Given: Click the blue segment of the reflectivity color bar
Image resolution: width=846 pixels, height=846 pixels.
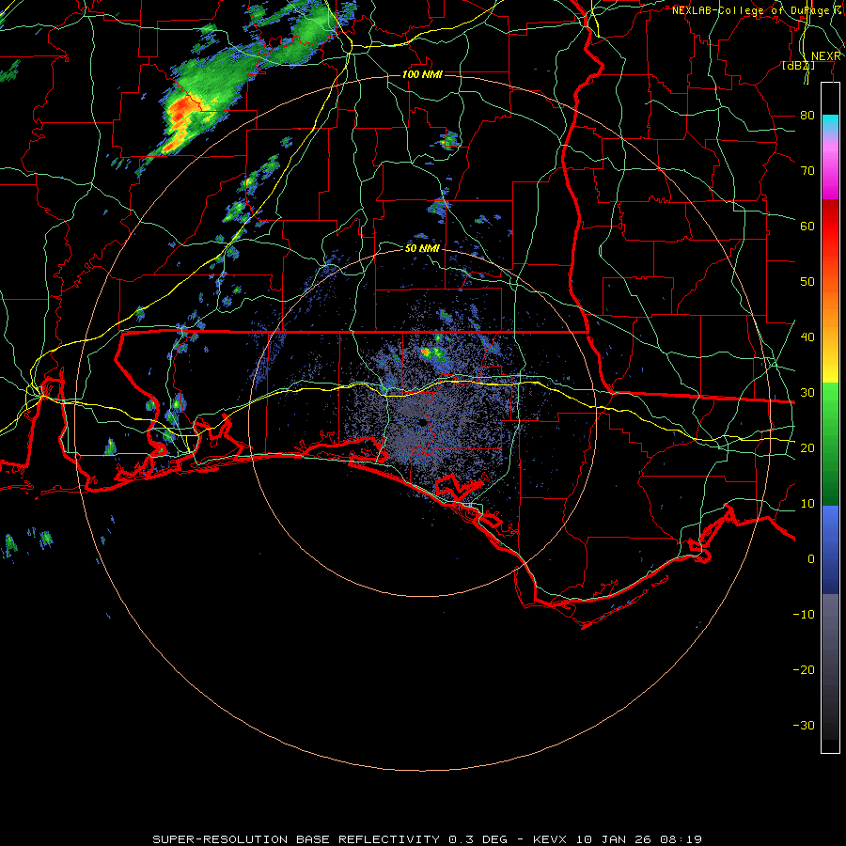Looking at the screenshot, I should [x=830, y=549].
